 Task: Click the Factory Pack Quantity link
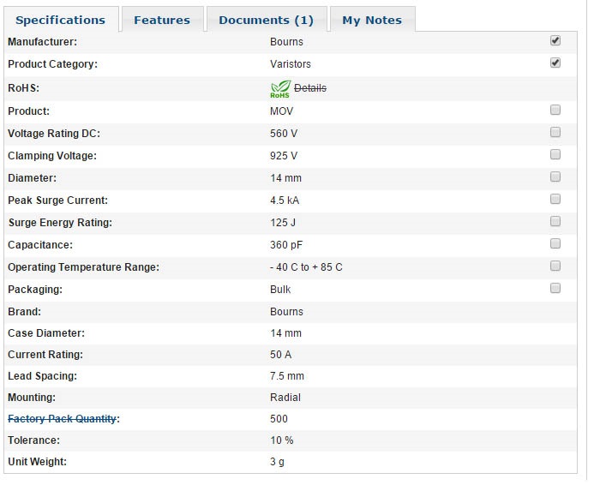(x=62, y=419)
